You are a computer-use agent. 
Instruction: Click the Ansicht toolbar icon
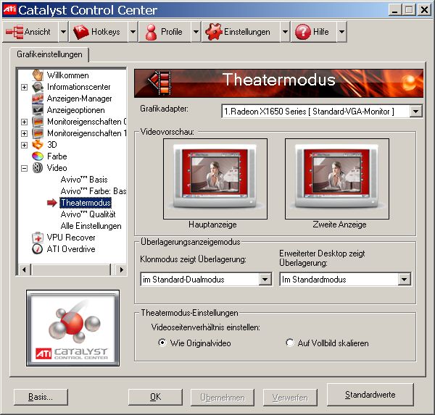14,32
